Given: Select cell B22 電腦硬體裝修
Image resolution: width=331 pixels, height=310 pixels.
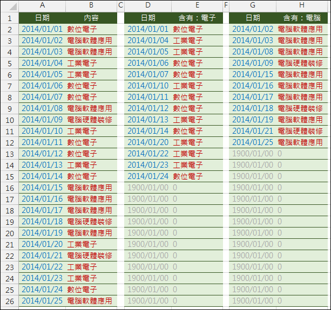Looking at the screenshot, I should [91, 256].
